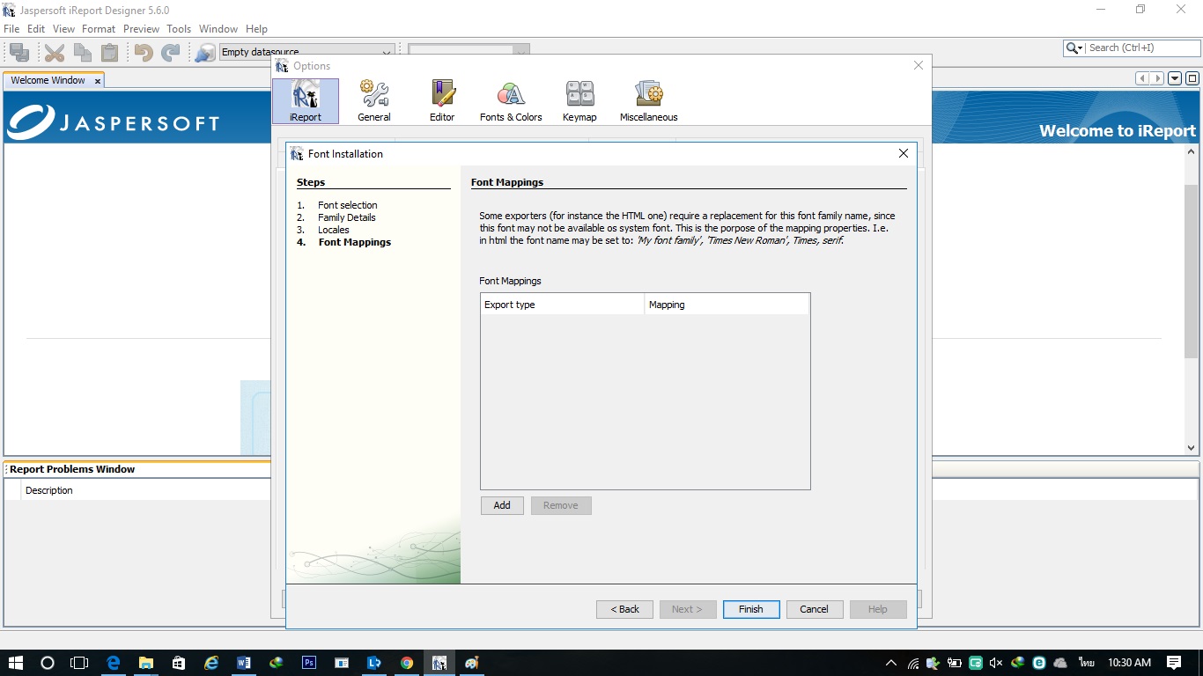
Task: Show hidden system tray icons
Action: pyautogui.click(x=891, y=663)
